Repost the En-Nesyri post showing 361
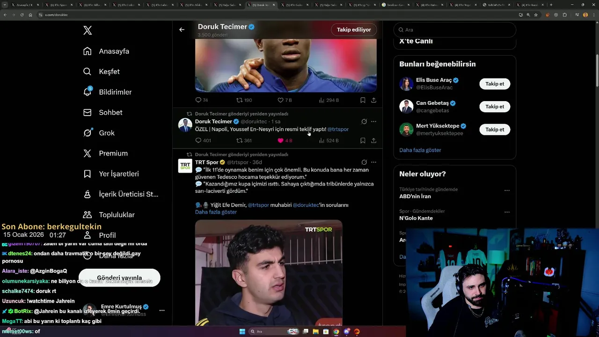The image size is (599, 337). [244, 140]
